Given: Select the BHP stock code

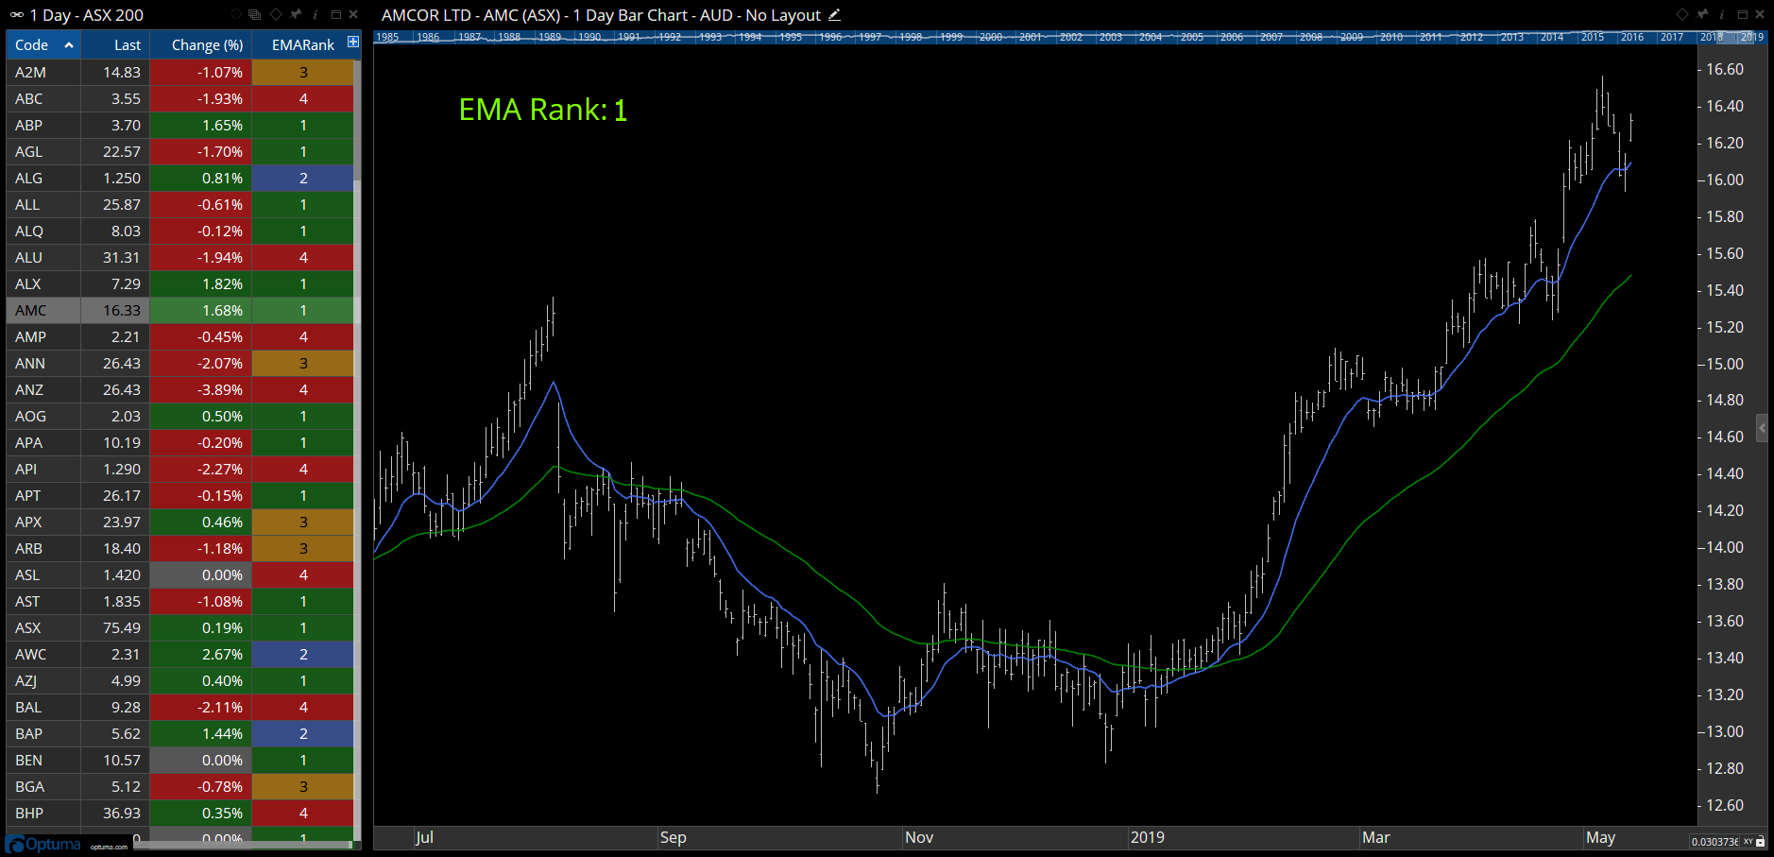Looking at the screenshot, I should [29, 813].
